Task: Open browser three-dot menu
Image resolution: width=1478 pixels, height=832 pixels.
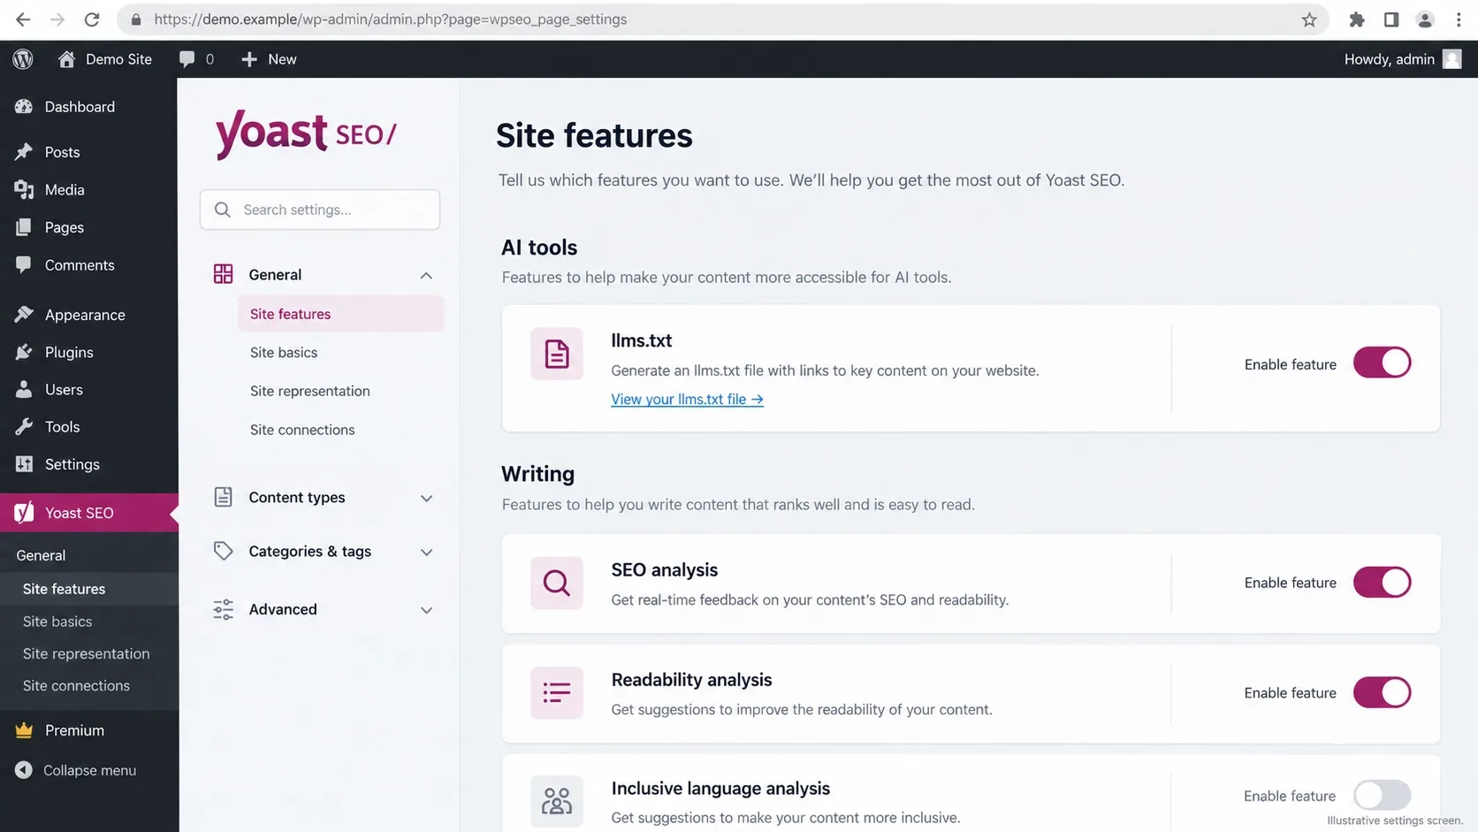Action: (x=1459, y=19)
